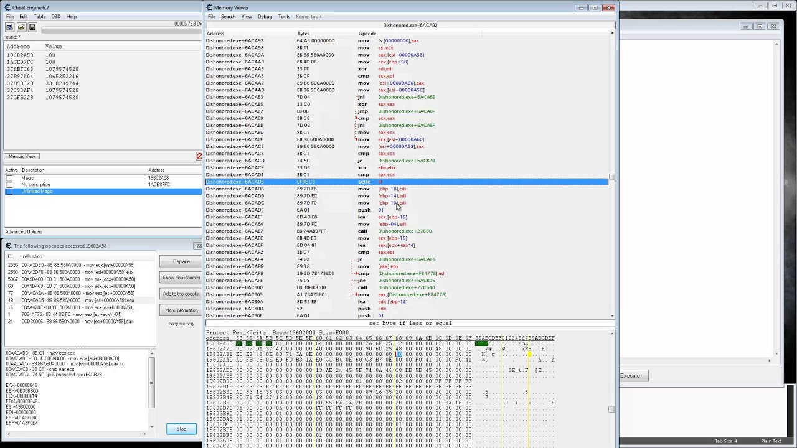This screenshot has height=448, width=797.
Task: Click the More information button
Action: click(181, 310)
